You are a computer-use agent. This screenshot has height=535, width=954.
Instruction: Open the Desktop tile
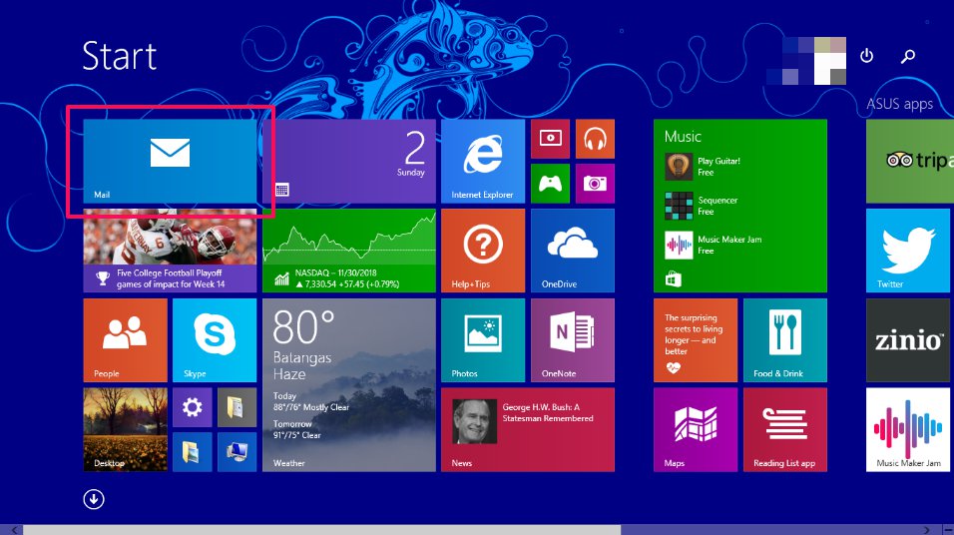click(125, 430)
